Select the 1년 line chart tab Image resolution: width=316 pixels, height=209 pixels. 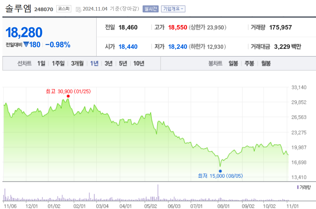tap(94, 63)
